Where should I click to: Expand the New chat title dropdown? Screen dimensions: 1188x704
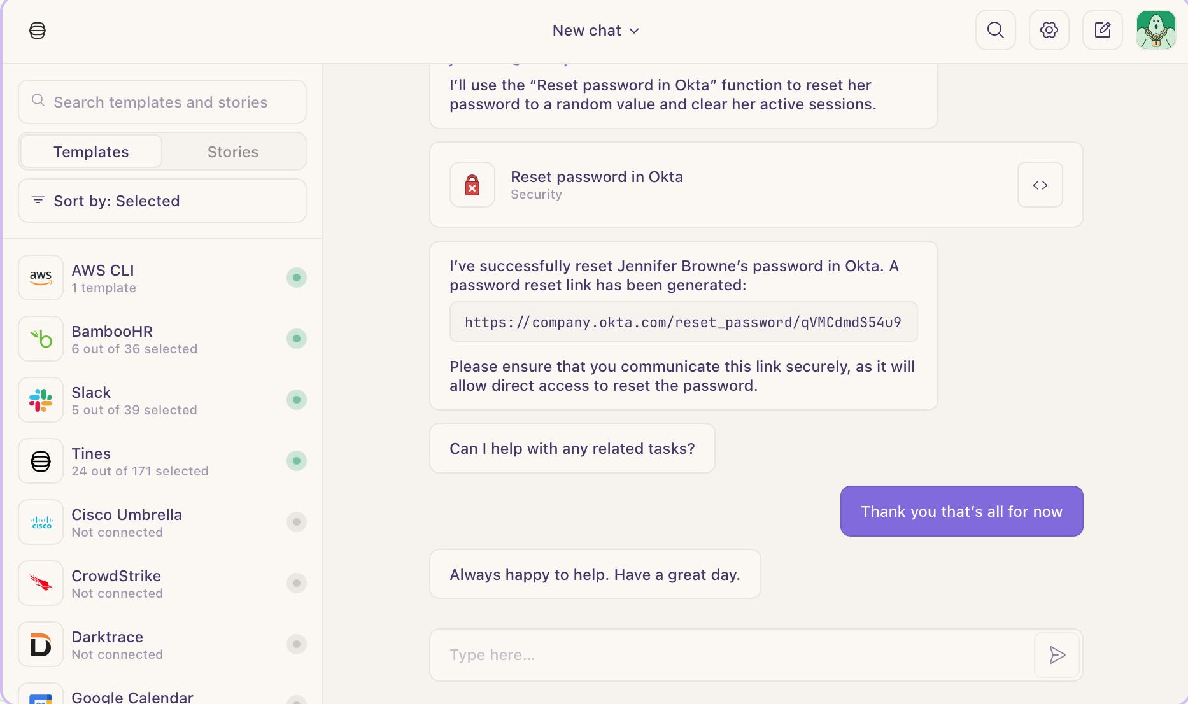pyautogui.click(x=596, y=31)
